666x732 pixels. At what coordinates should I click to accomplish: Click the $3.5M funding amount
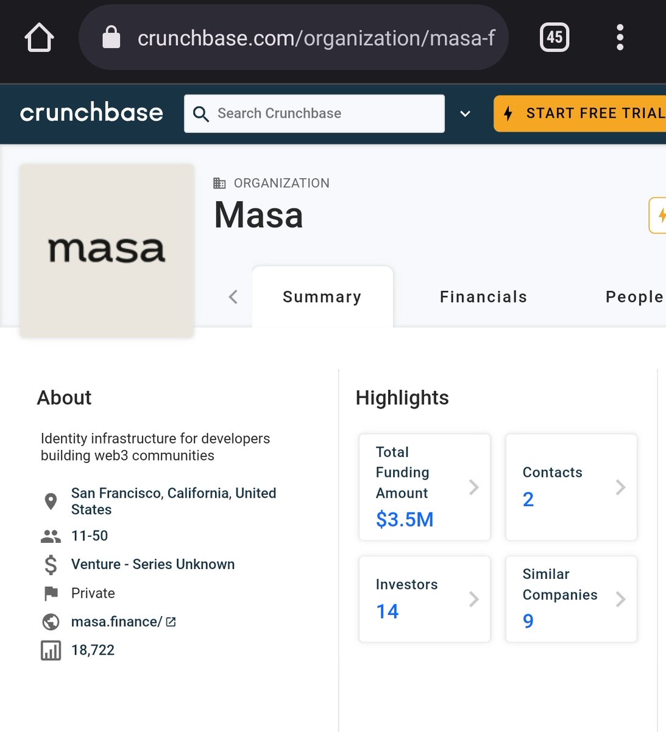(x=405, y=519)
